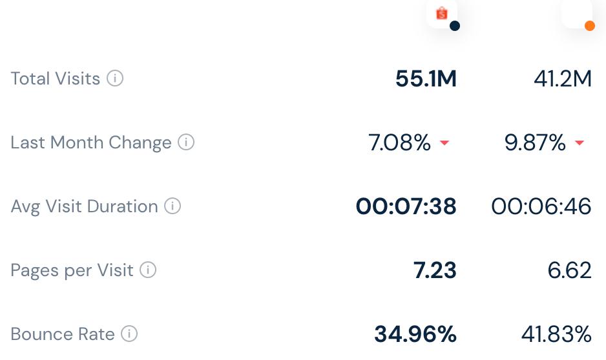Click the red down arrow beside 9.87%

580,143
